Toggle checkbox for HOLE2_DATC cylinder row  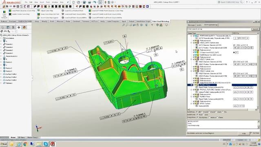194,43
